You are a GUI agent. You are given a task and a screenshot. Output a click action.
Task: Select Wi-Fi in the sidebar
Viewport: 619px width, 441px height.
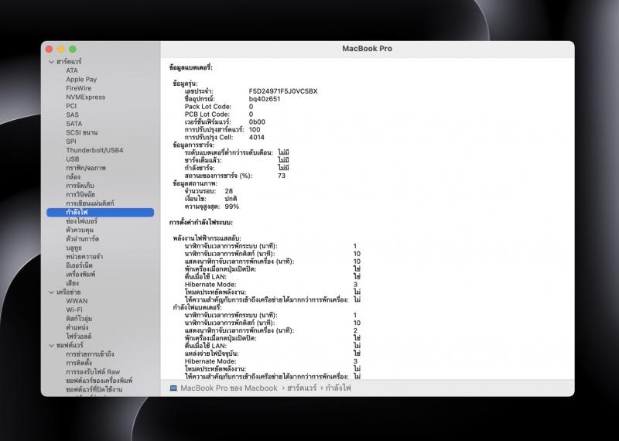74,310
